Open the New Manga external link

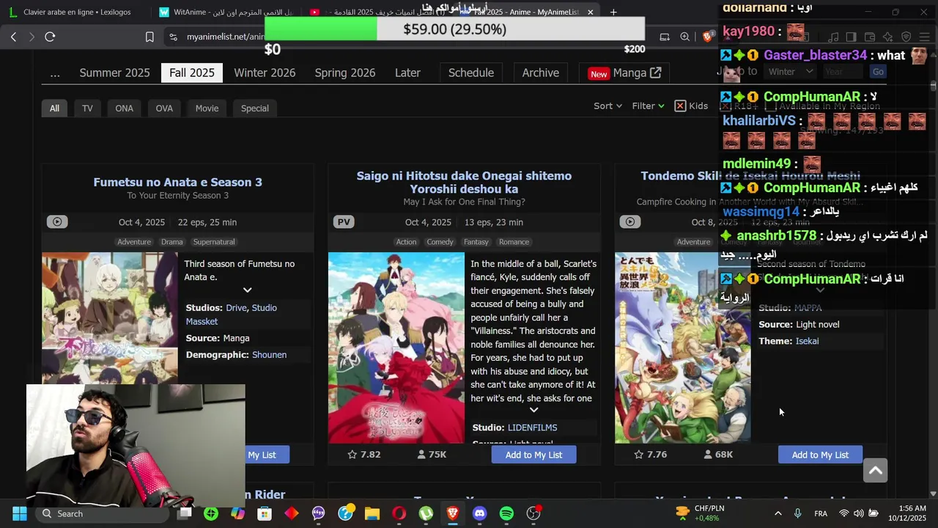click(624, 73)
